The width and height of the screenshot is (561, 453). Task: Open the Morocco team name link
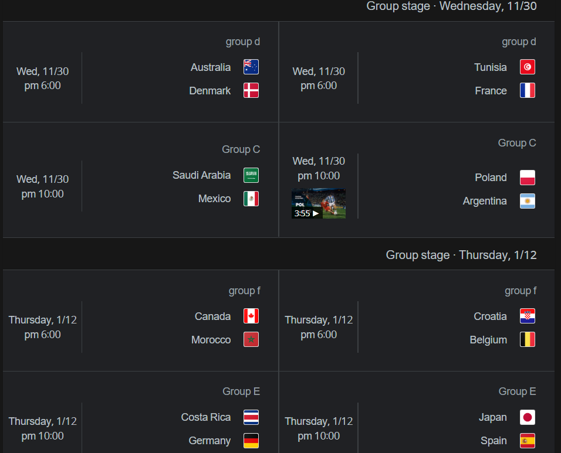click(x=211, y=340)
